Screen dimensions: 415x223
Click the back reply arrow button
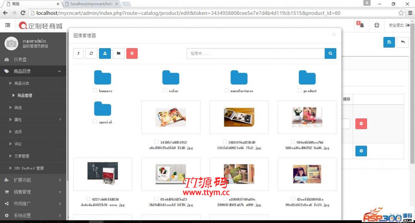click(403, 42)
